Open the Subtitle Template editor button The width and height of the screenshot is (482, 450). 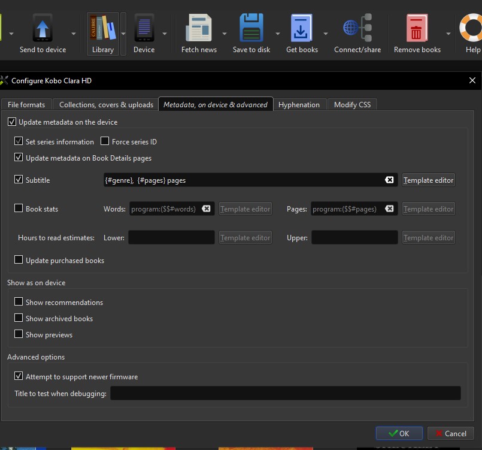point(428,180)
